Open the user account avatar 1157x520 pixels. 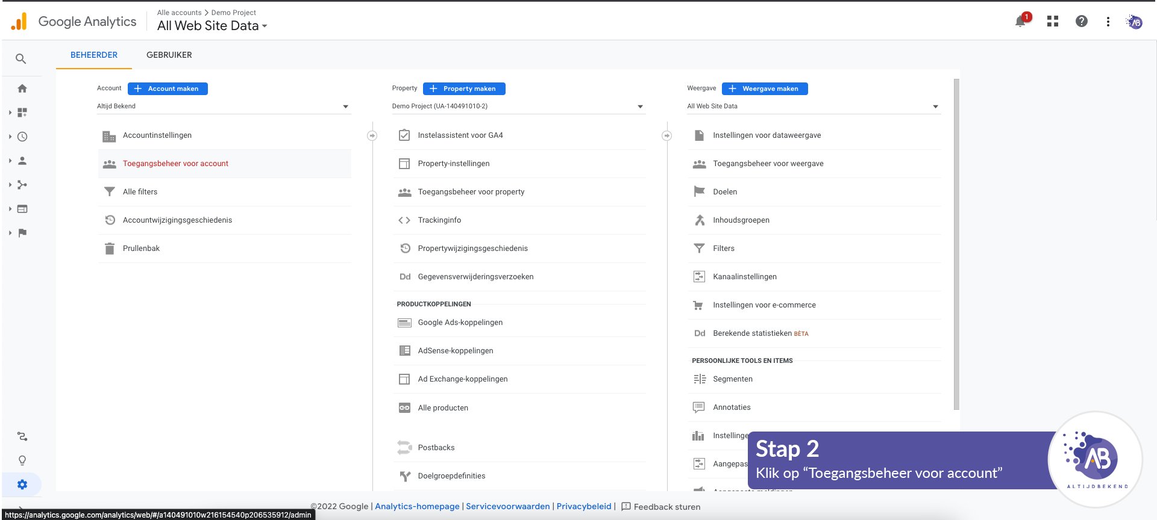point(1135,22)
